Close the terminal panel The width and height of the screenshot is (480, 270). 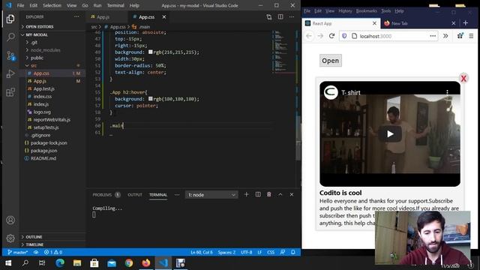tap(292, 194)
